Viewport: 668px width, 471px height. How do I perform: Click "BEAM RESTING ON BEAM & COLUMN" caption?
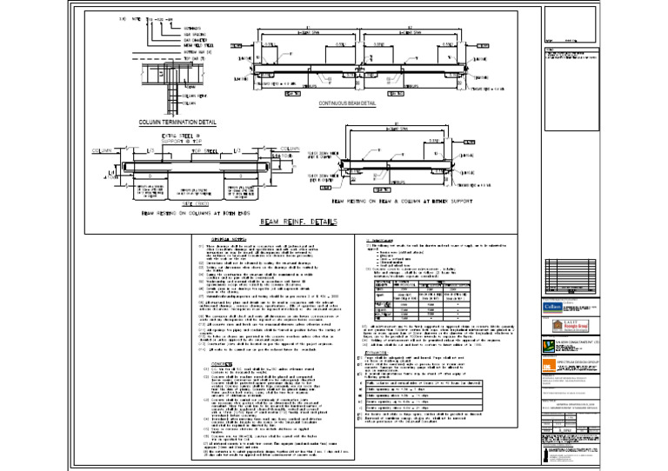coord(402,202)
